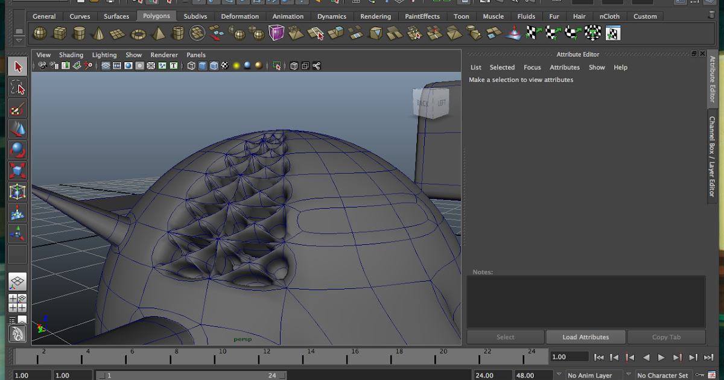Open the Channel Box / Layer Editor tab
724x380 pixels.
[x=713, y=156]
